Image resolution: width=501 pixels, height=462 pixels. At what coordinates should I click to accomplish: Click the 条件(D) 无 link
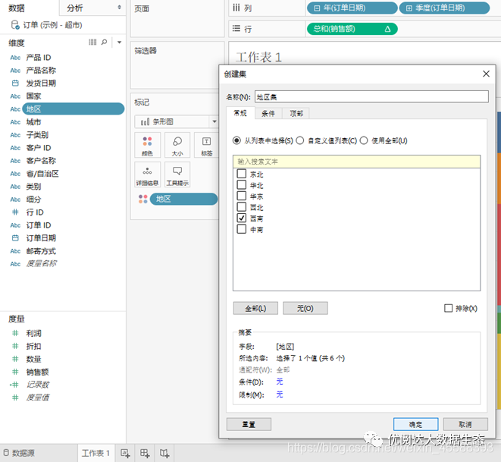[x=280, y=382]
